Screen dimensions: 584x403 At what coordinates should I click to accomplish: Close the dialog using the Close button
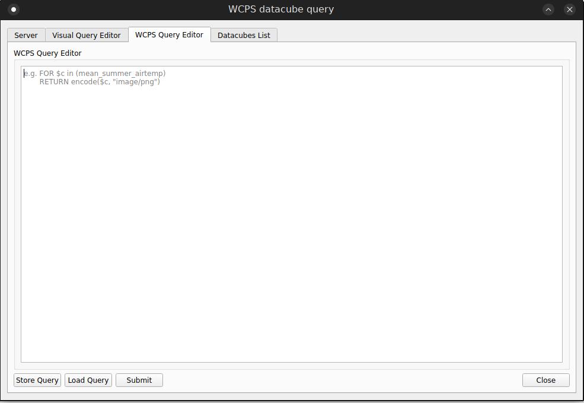click(x=545, y=380)
